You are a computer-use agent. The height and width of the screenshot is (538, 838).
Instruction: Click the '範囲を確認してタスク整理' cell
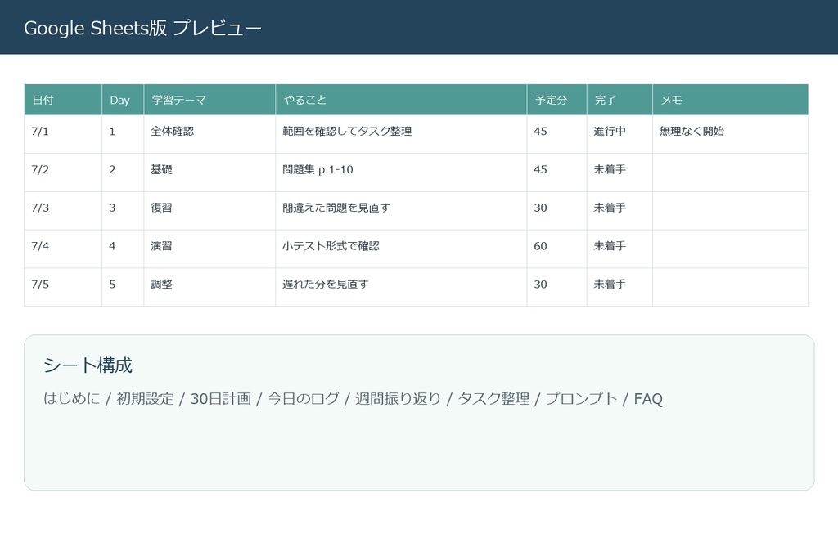401,134
